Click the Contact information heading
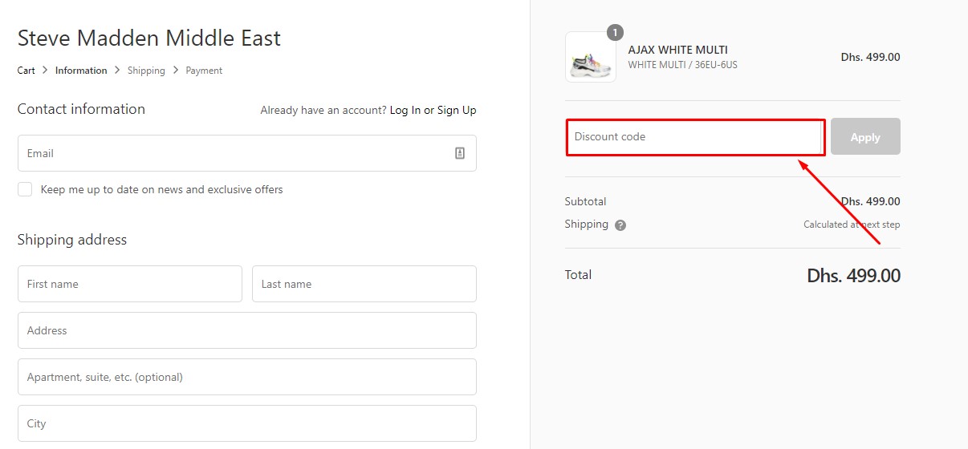The width and height of the screenshot is (968, 449). [x=81, y=109]
